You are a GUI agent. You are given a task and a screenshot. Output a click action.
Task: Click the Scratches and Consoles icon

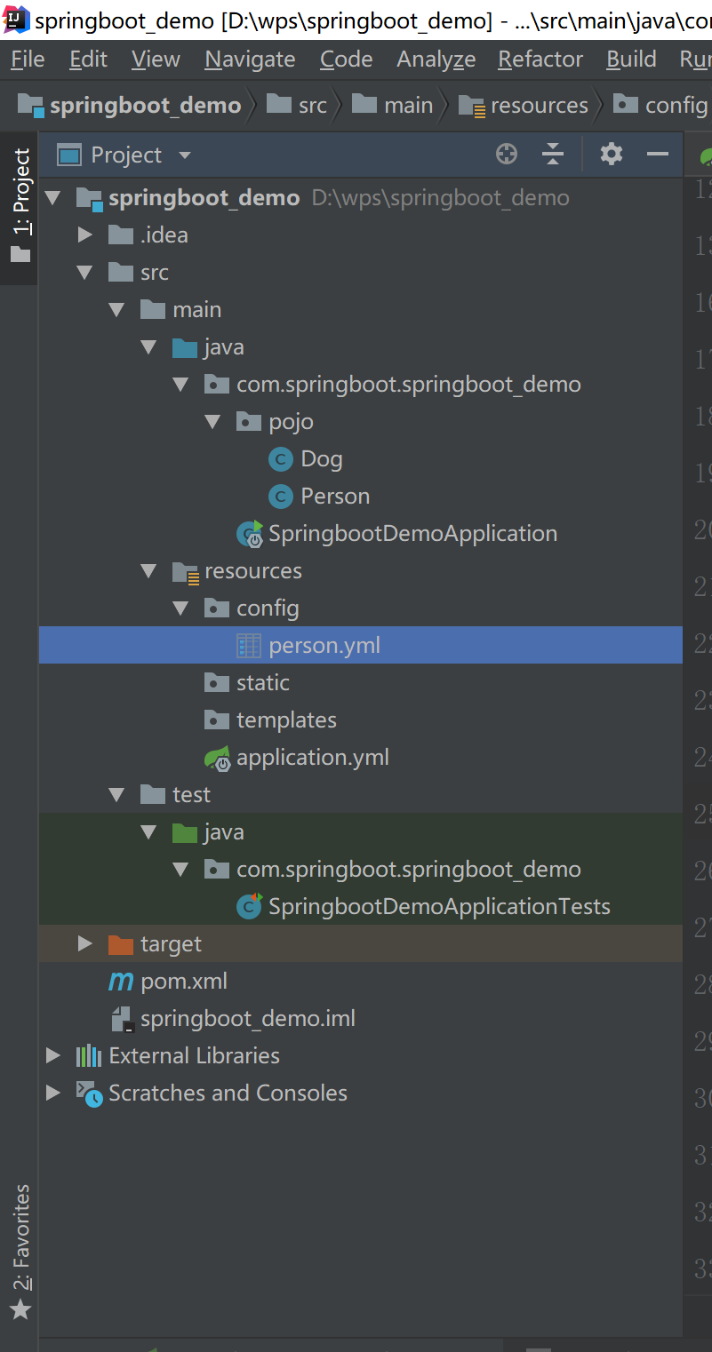(88, 1093)
